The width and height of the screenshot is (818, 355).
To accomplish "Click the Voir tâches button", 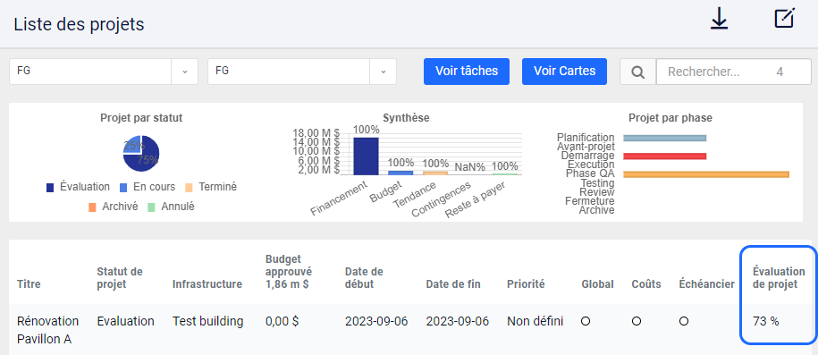I will (x=467, y=71).
